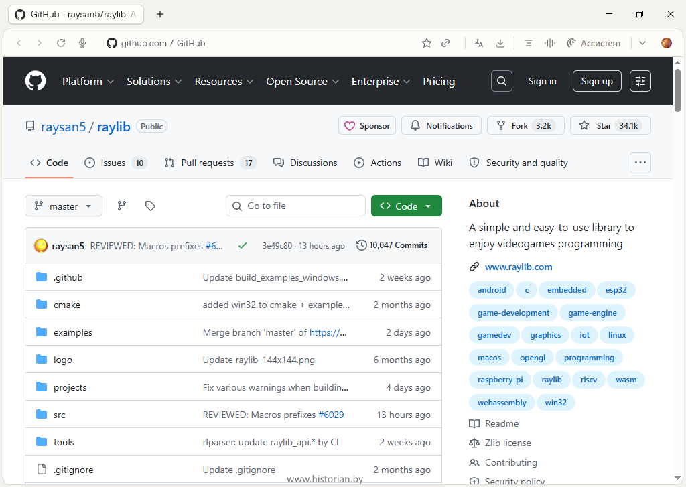
Task: Click the Ассистент browser assistant button
Action: pos(594,43)
